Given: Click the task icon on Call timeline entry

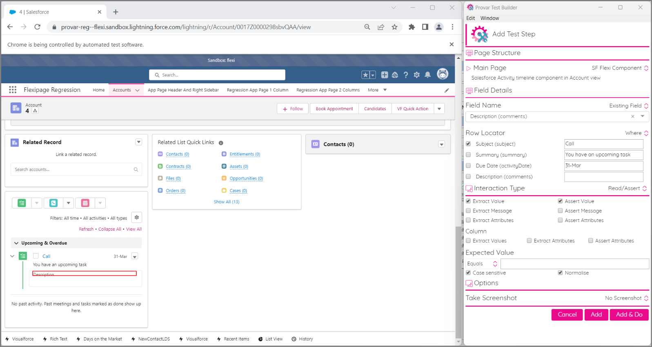Looking at the screenshot, I should click(23, 256).
